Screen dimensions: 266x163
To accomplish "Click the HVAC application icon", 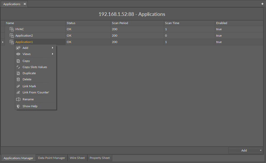I will click(x=12, y=29).
